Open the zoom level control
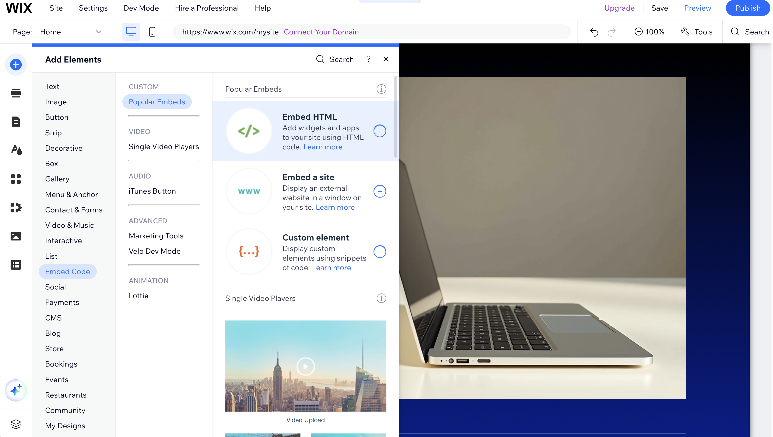This screenshot has height=437, width=773. tap(649, 32)
